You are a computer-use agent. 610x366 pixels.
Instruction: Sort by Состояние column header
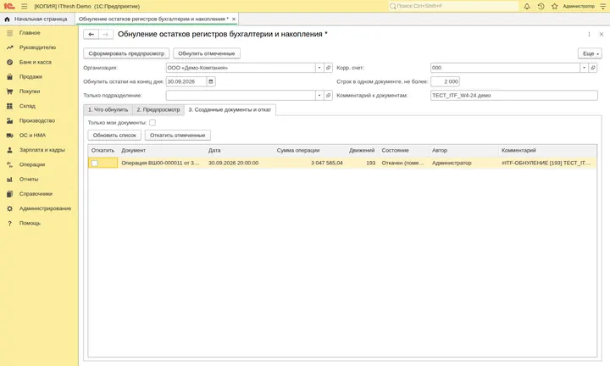pyautogui.click(x=404, y=151)
